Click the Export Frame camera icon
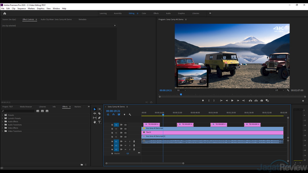 pos(262,100)
